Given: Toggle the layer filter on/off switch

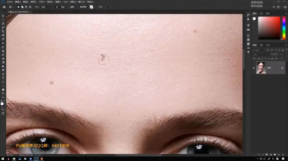Looking at the screenshot, I should 287,49.
